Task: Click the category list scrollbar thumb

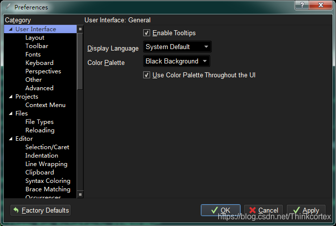Action: [80, 61]
